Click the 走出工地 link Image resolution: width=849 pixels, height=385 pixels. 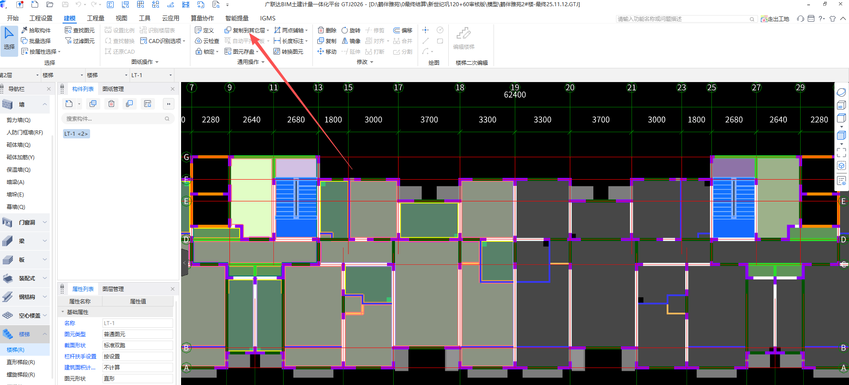point(775,19)
